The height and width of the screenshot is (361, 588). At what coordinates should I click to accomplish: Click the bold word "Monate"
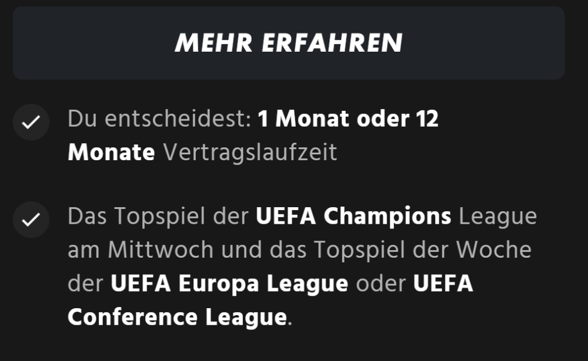111,153
